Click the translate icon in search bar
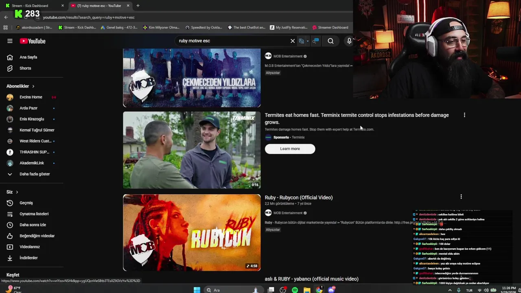The height and width of the screenshot is (293, 521). pos(301,41)
